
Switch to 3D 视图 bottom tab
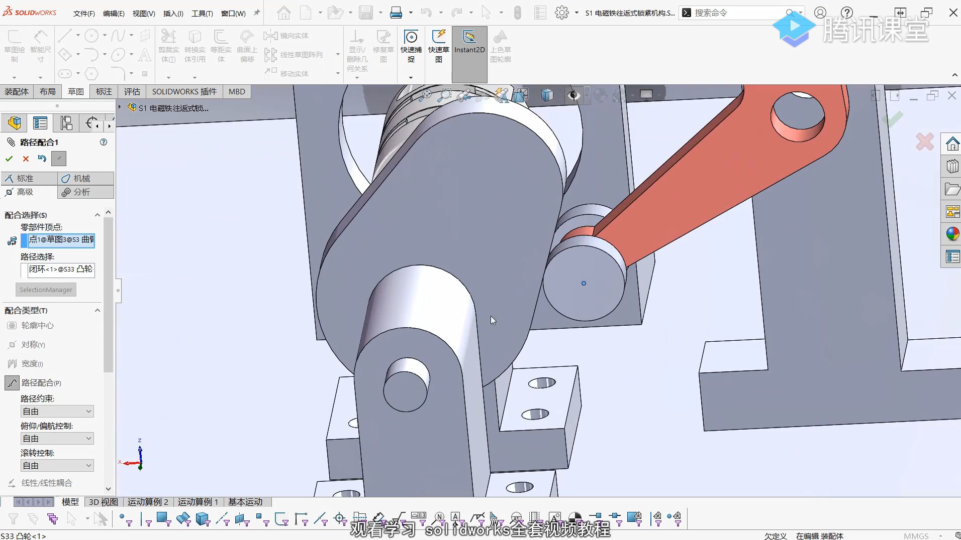point(103,502)
